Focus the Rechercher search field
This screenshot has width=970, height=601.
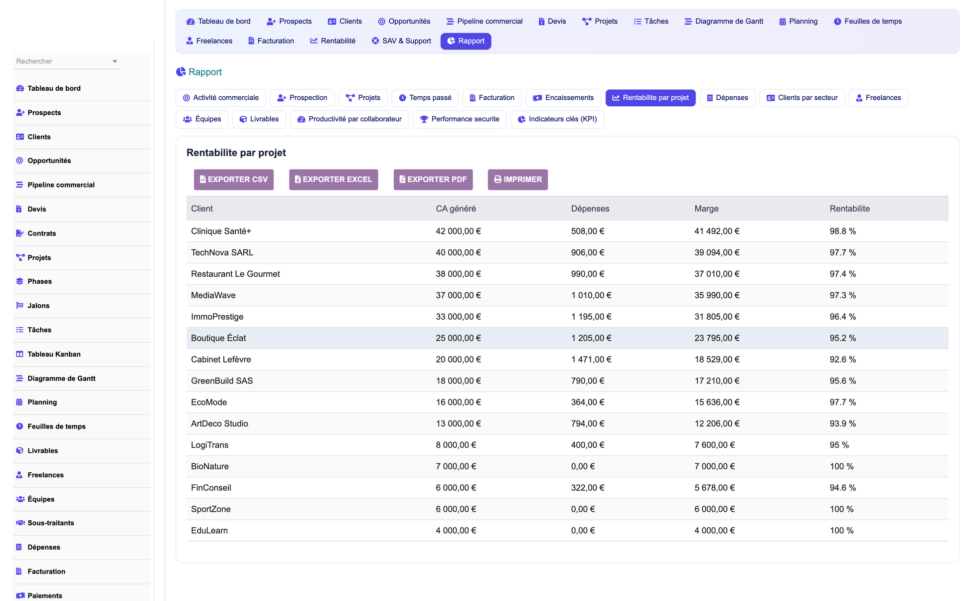[67, 61]
